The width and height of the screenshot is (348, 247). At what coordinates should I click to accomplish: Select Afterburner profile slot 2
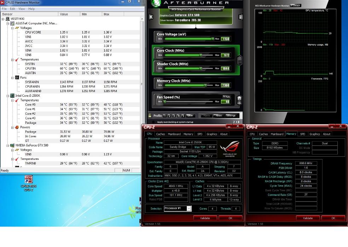pos(169,116)
